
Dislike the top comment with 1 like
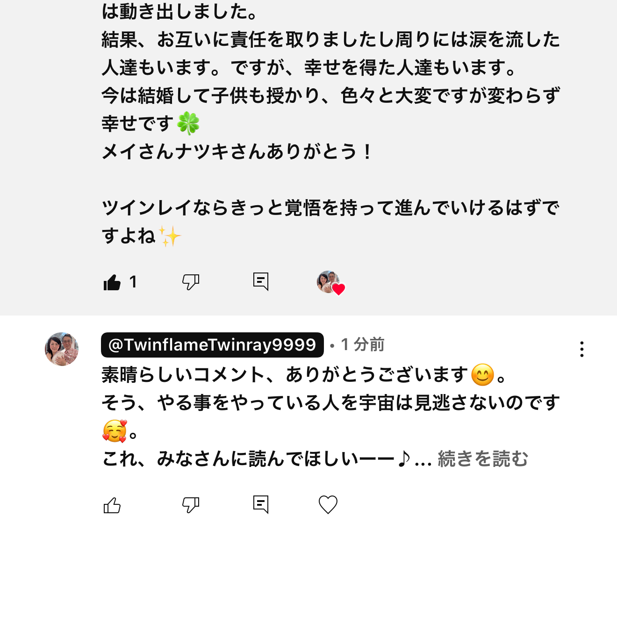(190, 282)
